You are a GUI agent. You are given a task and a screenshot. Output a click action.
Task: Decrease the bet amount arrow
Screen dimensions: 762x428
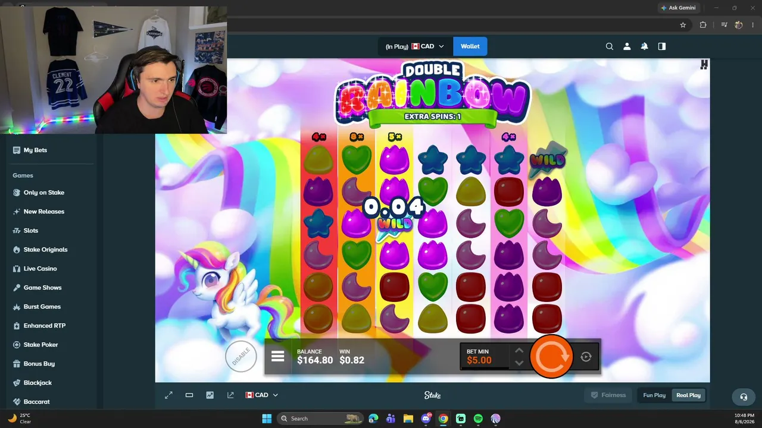[519, 363]
